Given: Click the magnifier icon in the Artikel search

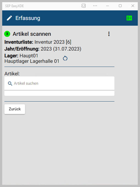Looking at the screenshot, I should click(10, 83).
